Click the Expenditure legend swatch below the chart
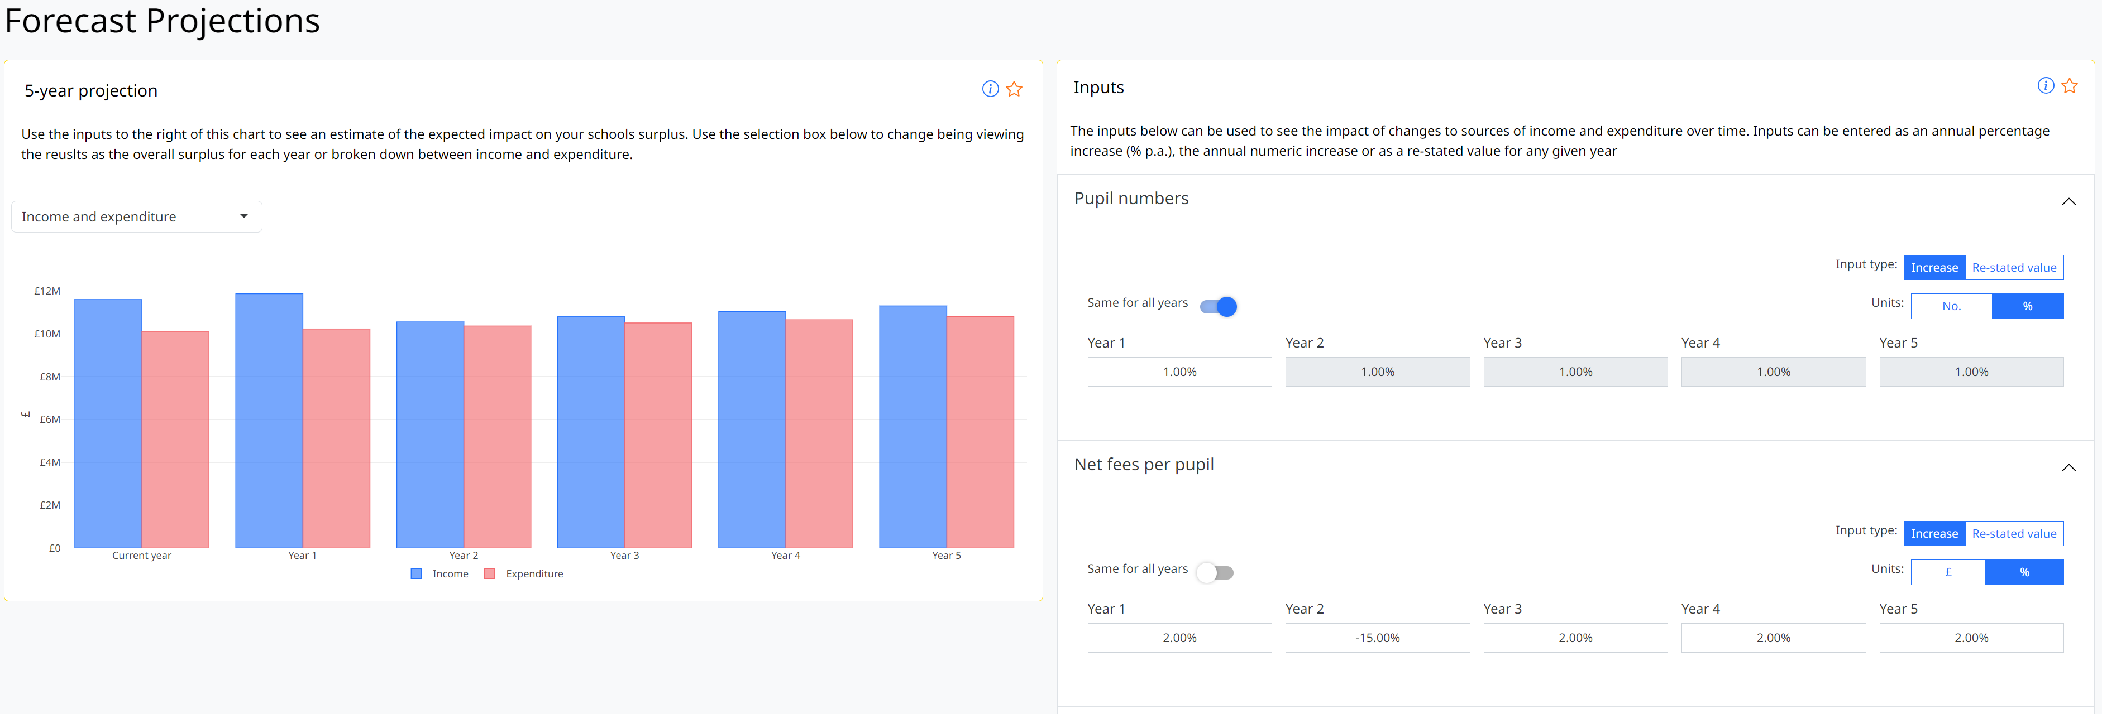Screen dimensions: 2102x714 coord(490,573)
